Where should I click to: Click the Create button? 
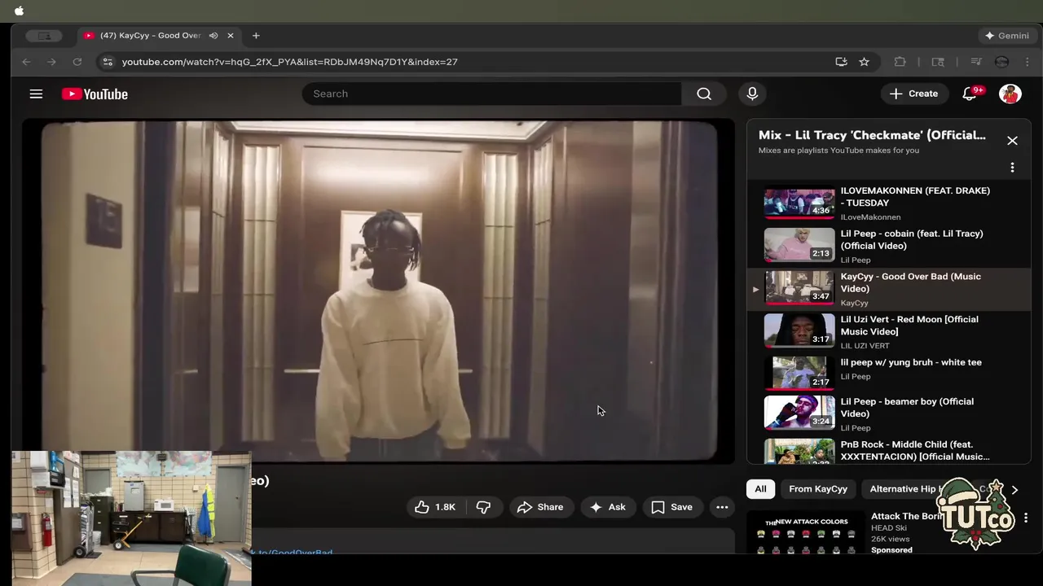[914, 94]
